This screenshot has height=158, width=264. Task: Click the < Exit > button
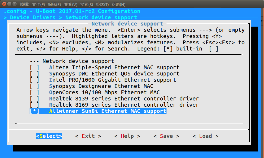88,136
